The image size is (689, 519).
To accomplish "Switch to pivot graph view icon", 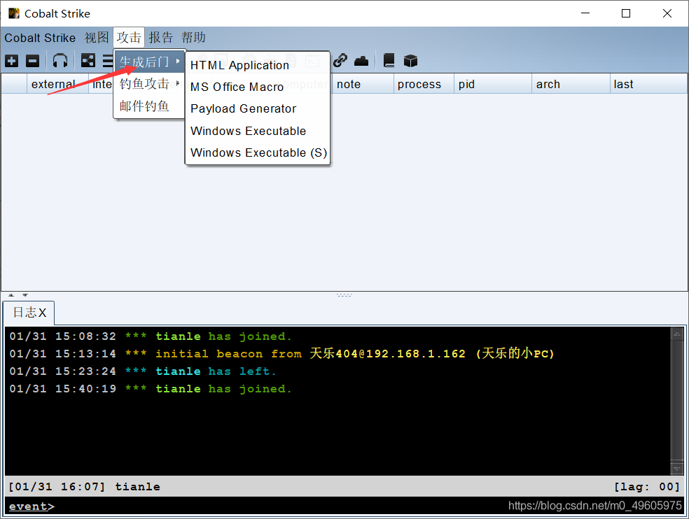I will point(88,61).
